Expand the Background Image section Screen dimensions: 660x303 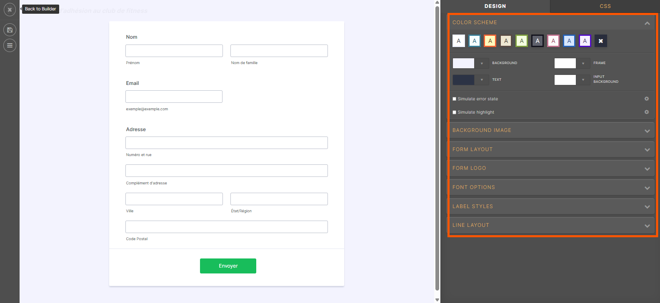tap(551, 130)
